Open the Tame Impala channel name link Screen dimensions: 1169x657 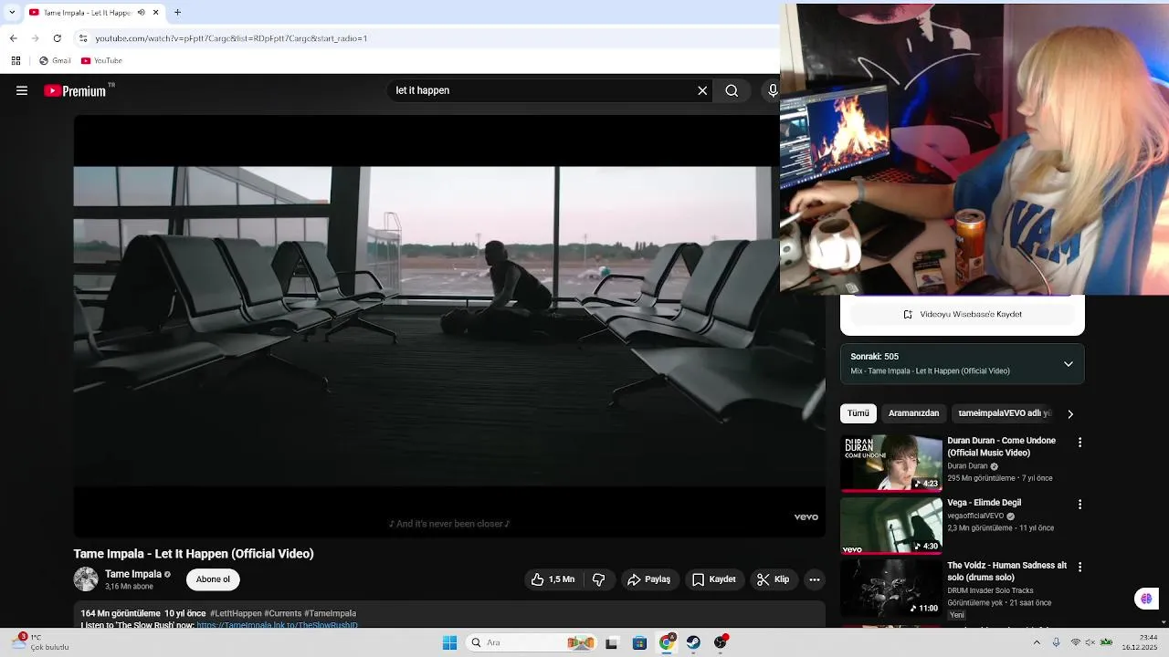133,574
